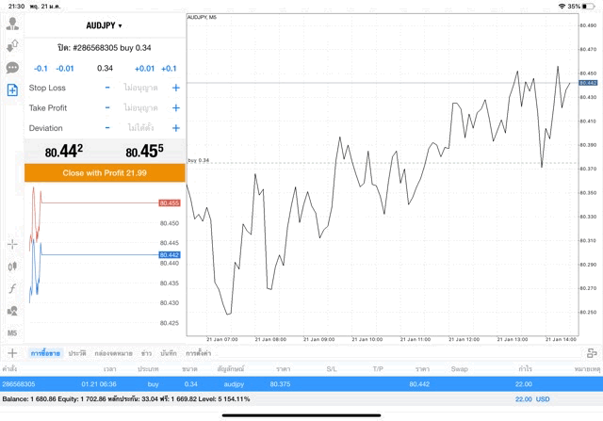Decrease Take Profit with minus

tap(107, 108)
